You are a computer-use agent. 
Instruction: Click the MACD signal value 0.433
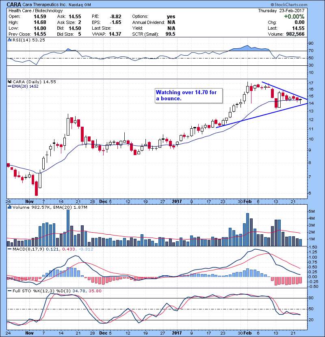pyautogui.click(x=69, y=249)
